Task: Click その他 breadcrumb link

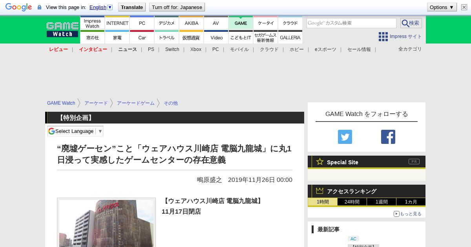Action: [171, 103]
